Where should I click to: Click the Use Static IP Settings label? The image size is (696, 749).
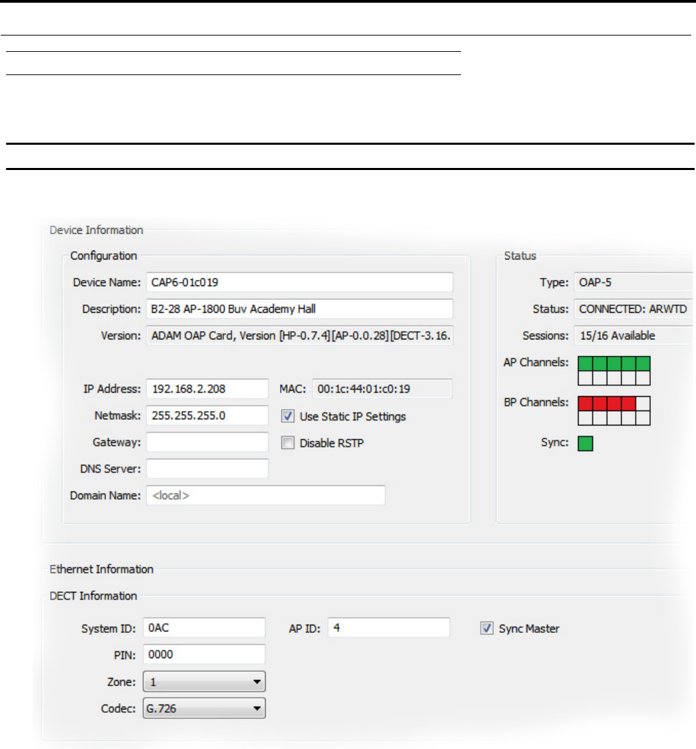tap(352, 416)
